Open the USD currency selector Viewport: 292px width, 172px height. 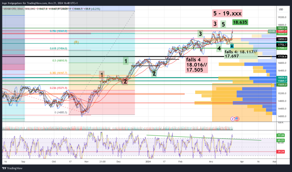(281, 9)
